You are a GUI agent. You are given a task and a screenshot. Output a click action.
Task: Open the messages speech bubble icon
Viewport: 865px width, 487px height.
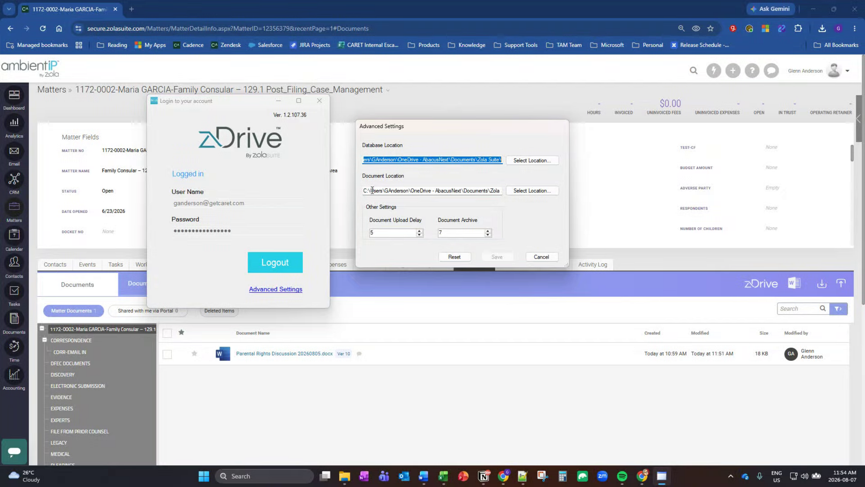click(771, 71)
